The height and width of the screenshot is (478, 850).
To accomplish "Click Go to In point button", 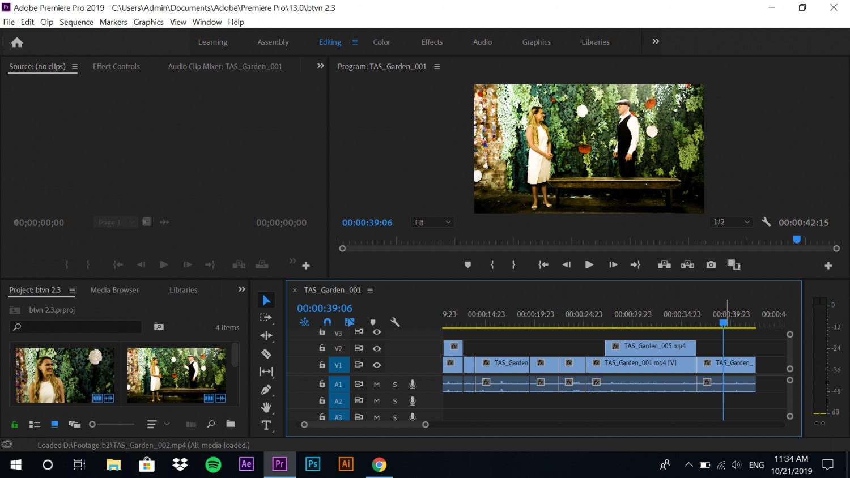I will [543, 264].
